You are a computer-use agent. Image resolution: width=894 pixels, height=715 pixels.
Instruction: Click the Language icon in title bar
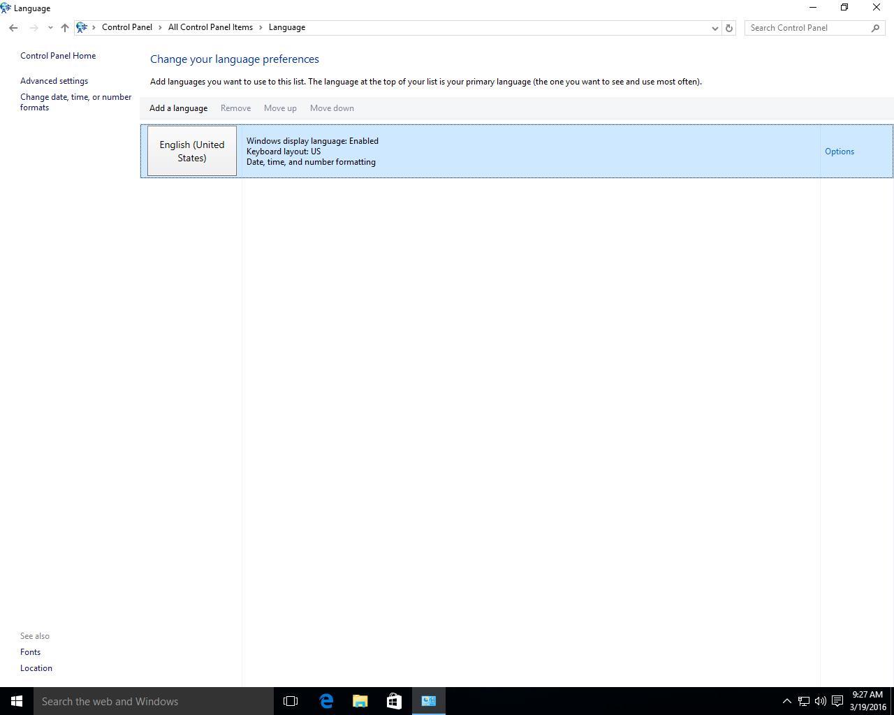click(x=6, y=8)
